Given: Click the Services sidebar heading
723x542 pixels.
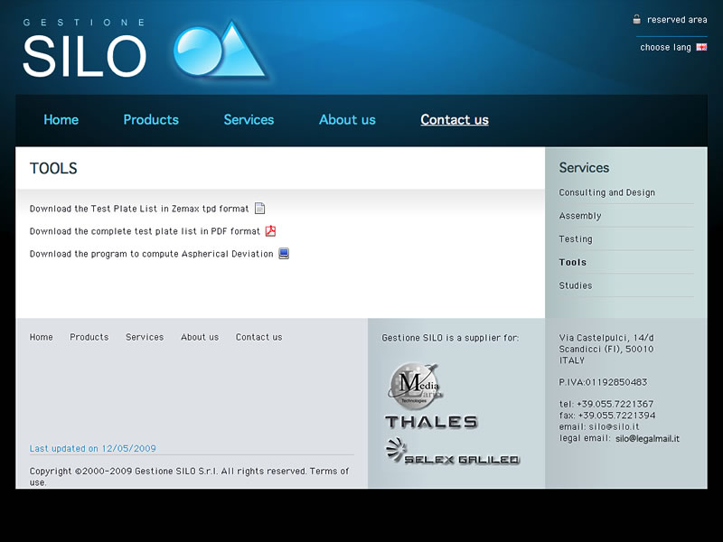Looking at the screenshot, I should (584, 168).
